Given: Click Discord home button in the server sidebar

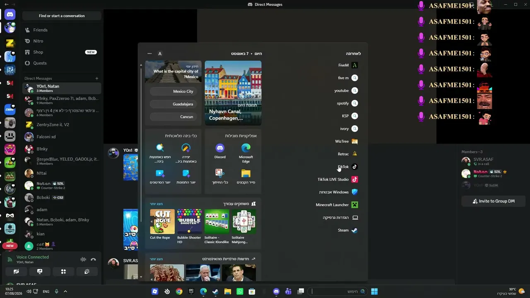Looking at the screenshot, I should coord(10,14).
